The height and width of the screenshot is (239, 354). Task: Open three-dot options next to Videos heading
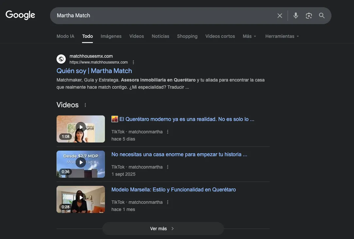[85, 105]
